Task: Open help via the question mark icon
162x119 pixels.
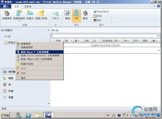Action: [159, 6]
